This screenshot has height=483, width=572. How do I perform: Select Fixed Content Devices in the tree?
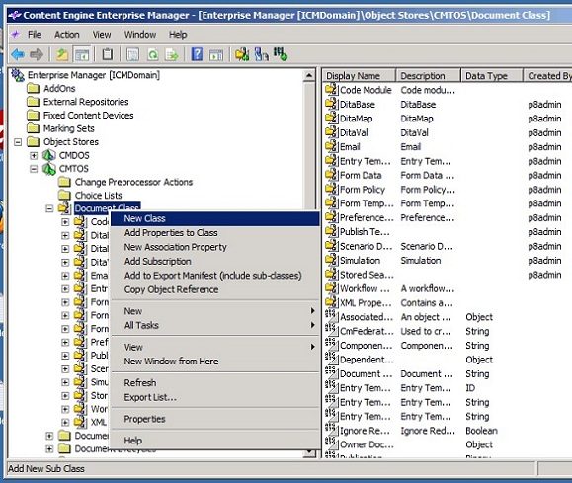click(x=89, y=116)
